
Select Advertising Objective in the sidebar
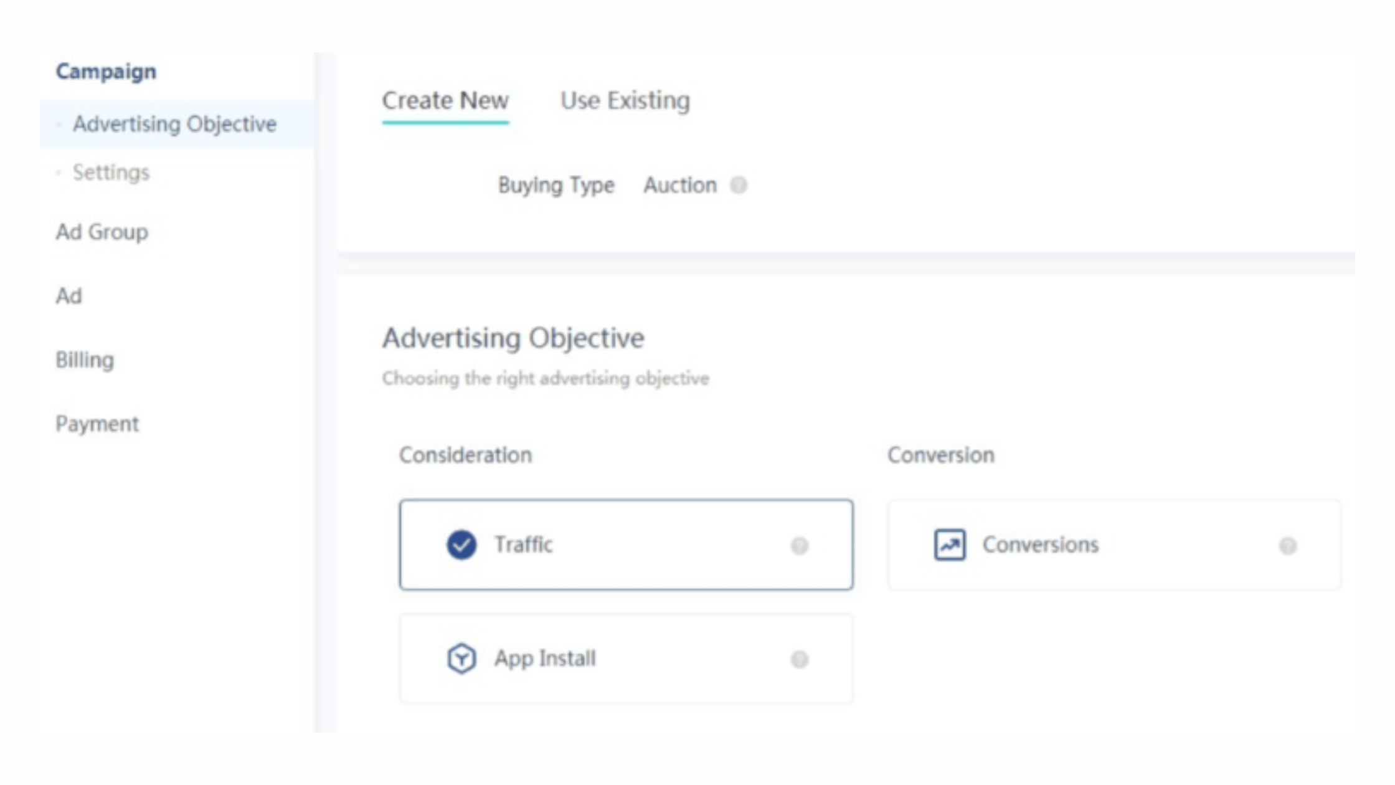[x=177, y=124]
